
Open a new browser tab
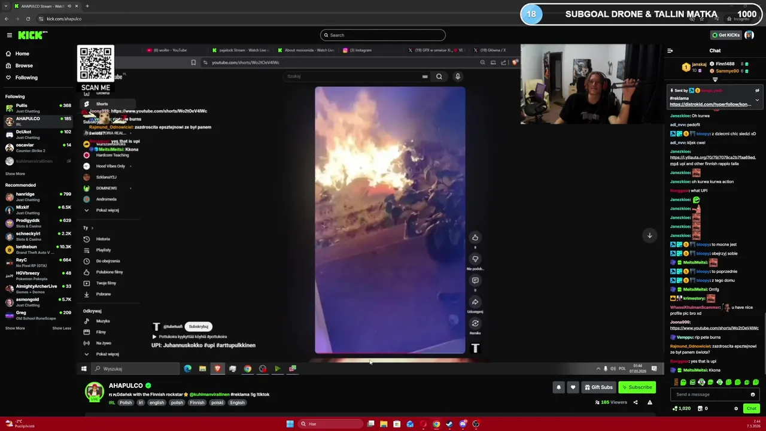click(x=87, y=6)
